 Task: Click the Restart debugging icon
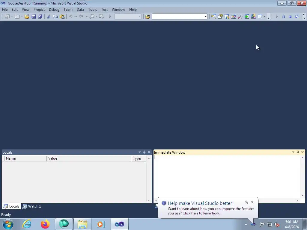(297, 17)
